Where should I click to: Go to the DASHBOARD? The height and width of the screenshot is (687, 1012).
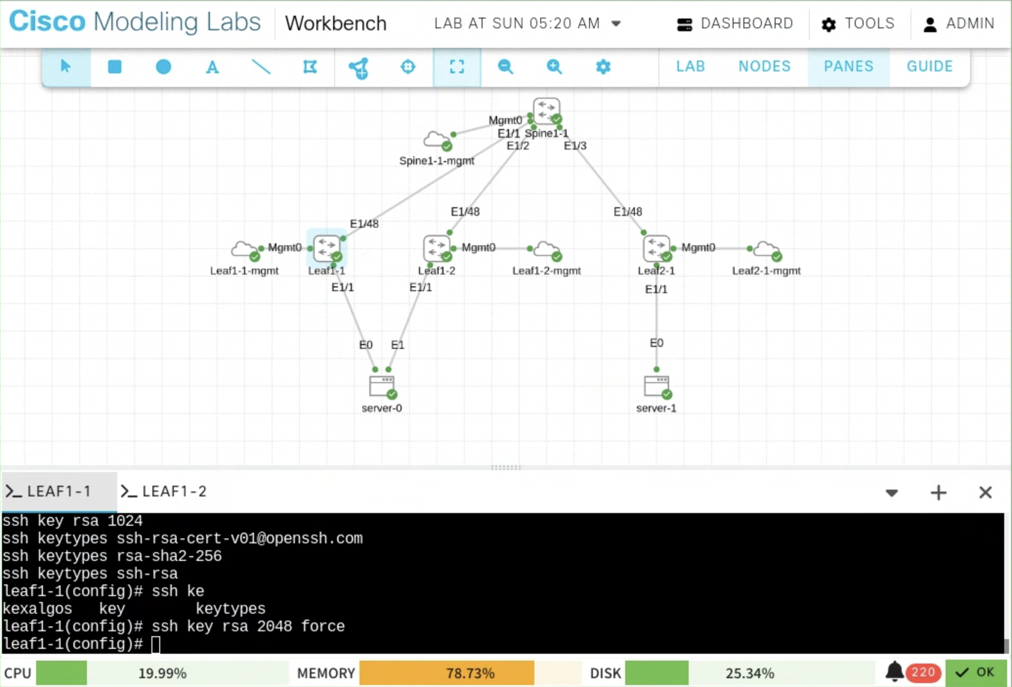pos(735,23)
